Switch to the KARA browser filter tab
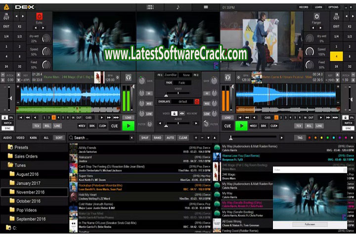 point(33,138)
